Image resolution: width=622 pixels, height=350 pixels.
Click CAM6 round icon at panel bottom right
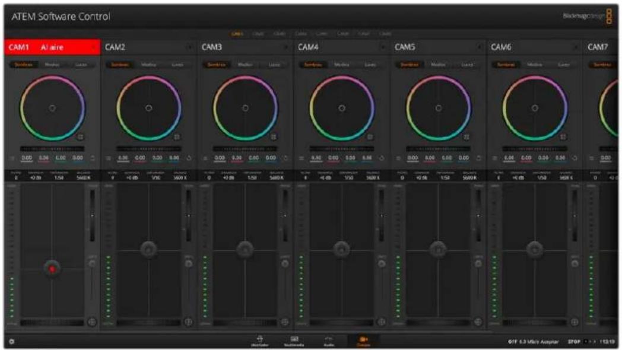pos(575,322)
